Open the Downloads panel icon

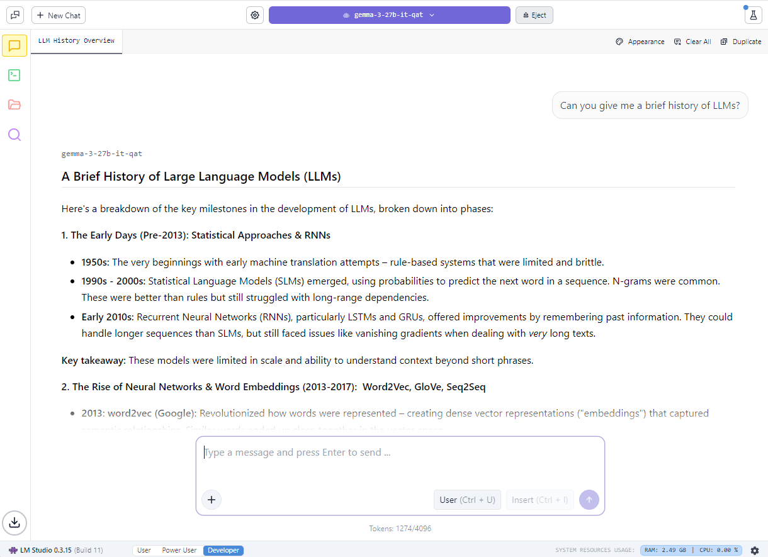point(14,522)
